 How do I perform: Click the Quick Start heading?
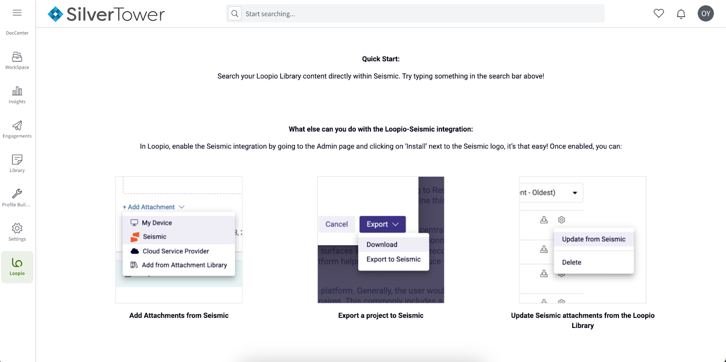coord(381,59)
